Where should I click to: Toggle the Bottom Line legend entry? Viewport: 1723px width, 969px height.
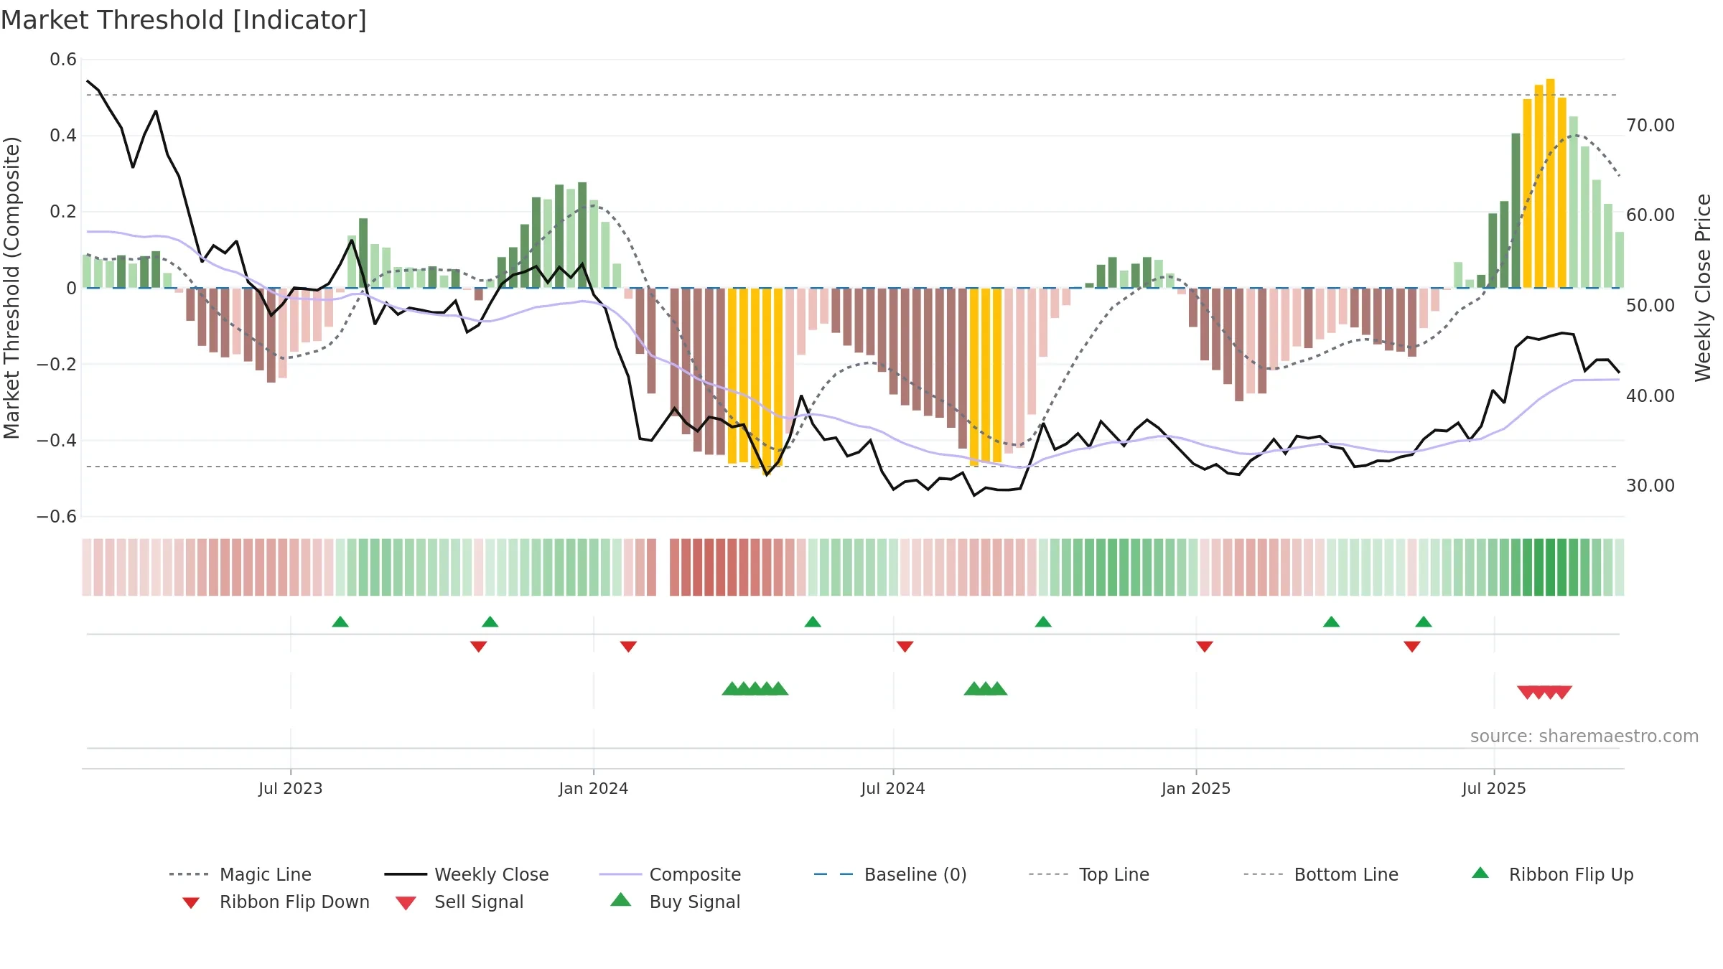click(1321, 874)
